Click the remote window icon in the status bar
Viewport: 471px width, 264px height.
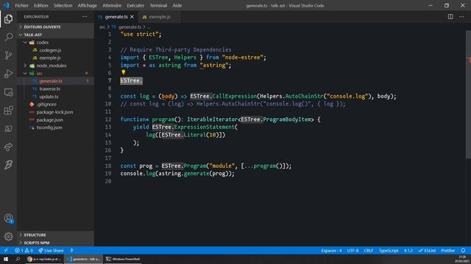(6, 251)
